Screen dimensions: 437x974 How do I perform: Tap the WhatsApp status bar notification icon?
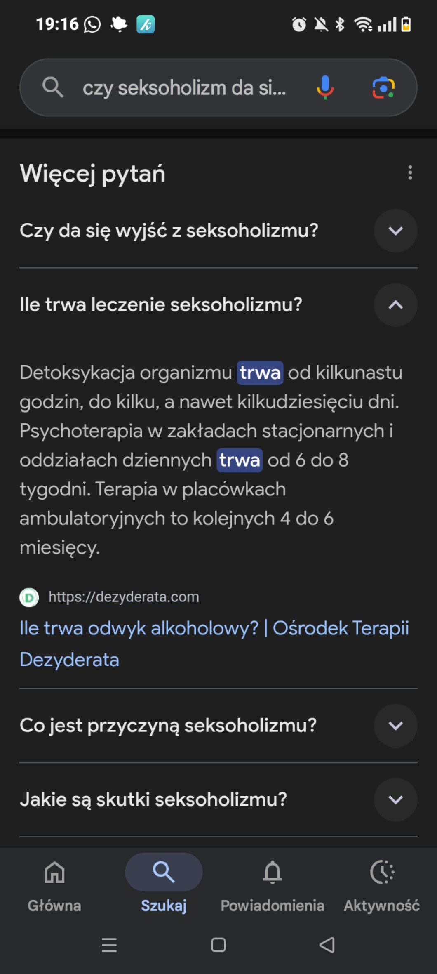(92, 24)
